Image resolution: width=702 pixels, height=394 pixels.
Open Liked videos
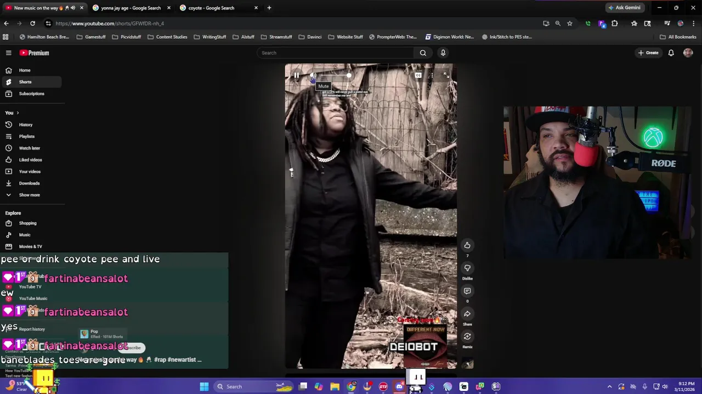click(31, 160)
